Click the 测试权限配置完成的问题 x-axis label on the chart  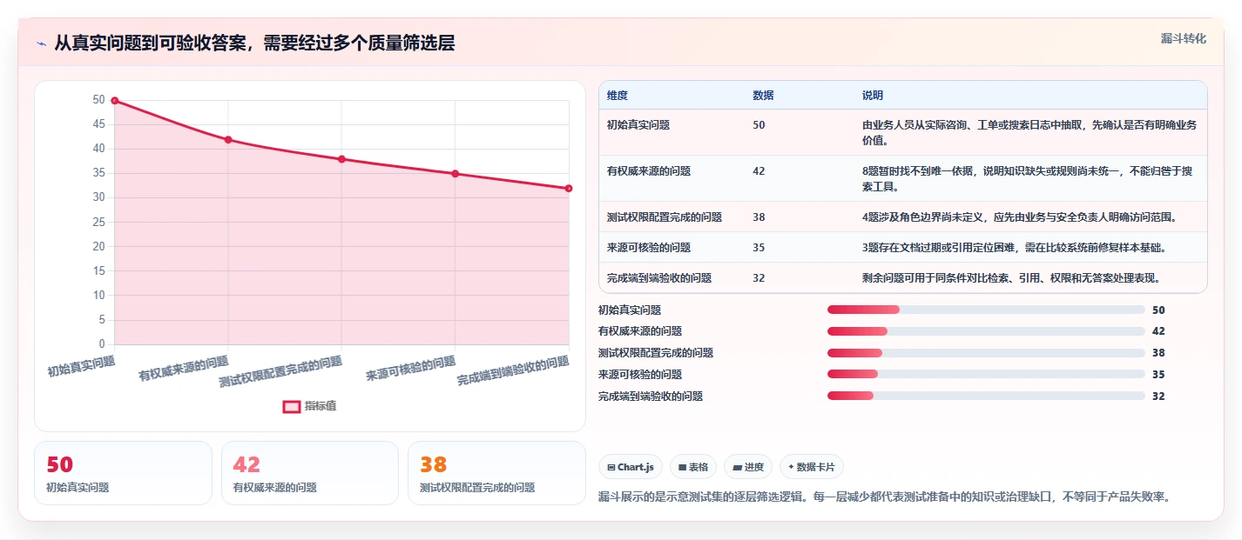click(280, 371)
